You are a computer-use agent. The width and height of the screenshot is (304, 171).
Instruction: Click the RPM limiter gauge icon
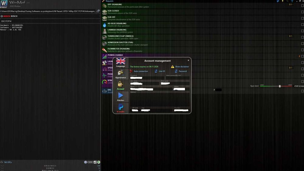(x=104, y=82)
